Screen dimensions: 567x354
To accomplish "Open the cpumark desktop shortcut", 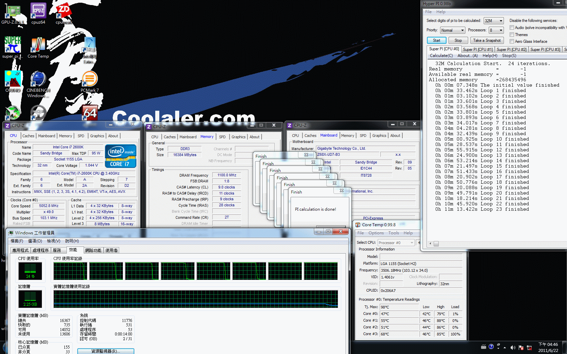I will click(64, 13).
